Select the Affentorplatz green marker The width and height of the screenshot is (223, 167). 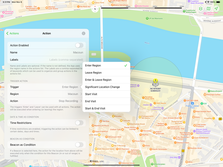click(152, 164)
